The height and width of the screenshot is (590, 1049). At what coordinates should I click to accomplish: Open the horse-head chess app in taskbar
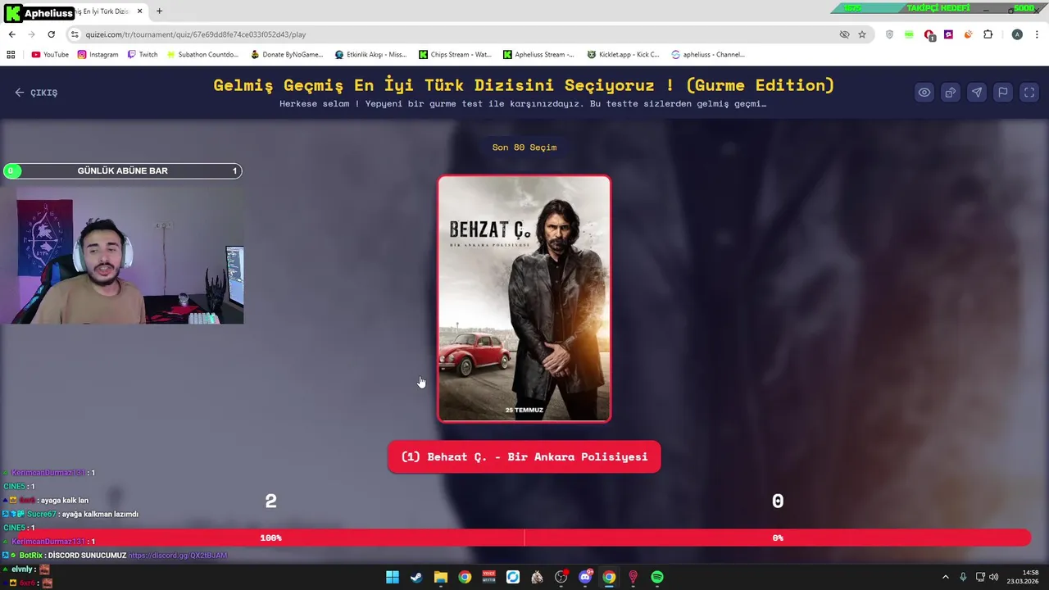pos(537,577)
